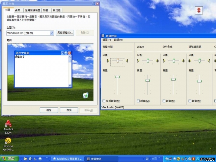This screenshot has height=162, width=216.
Task: Click the recycle bin in theme preview
Action: [85, 95]
